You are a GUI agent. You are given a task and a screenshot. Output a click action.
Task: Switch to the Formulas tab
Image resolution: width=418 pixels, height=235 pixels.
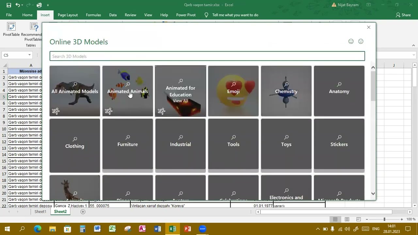(x=93, y=15)
